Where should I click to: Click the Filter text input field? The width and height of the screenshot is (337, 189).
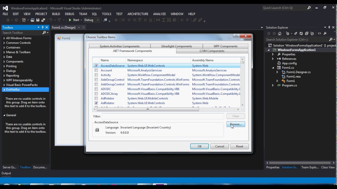coord(163,116)
